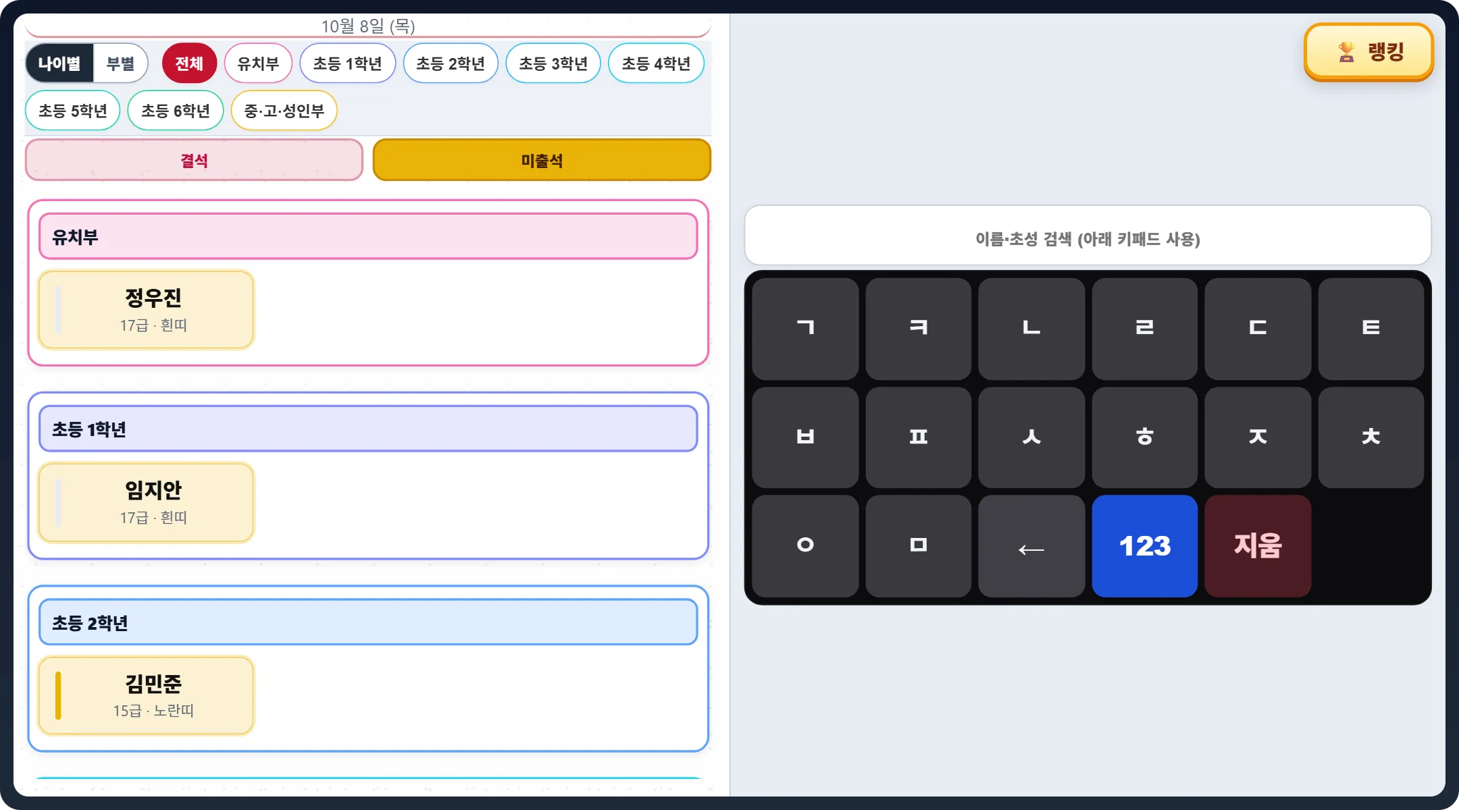Viewport: 1459px width, 810px height.
Task: Switch keypad to 123 numbers
Action: click(1145, 546)
